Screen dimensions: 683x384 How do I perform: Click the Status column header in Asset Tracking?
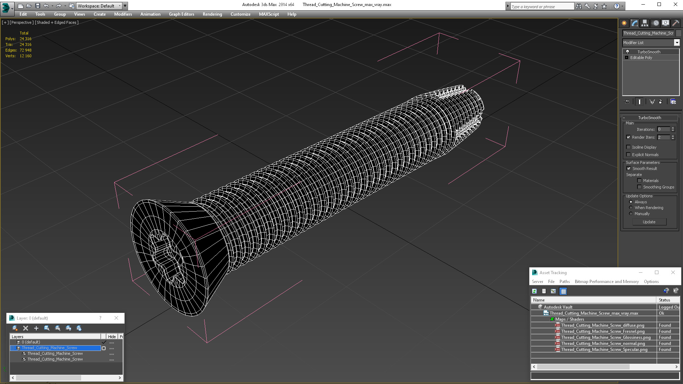click(665, 300)
